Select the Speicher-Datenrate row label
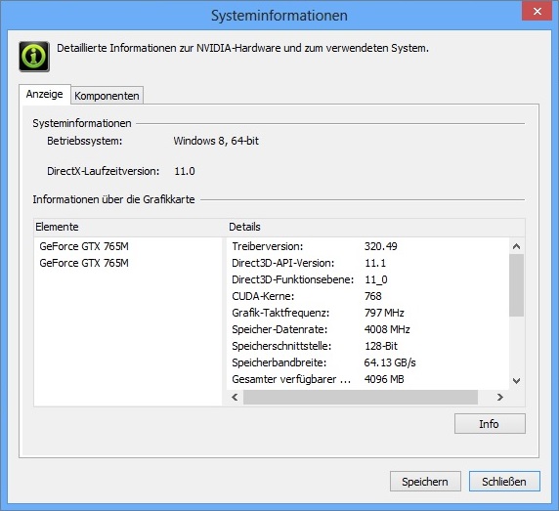The width and height of the screenshot is (559, 511). 279,329
